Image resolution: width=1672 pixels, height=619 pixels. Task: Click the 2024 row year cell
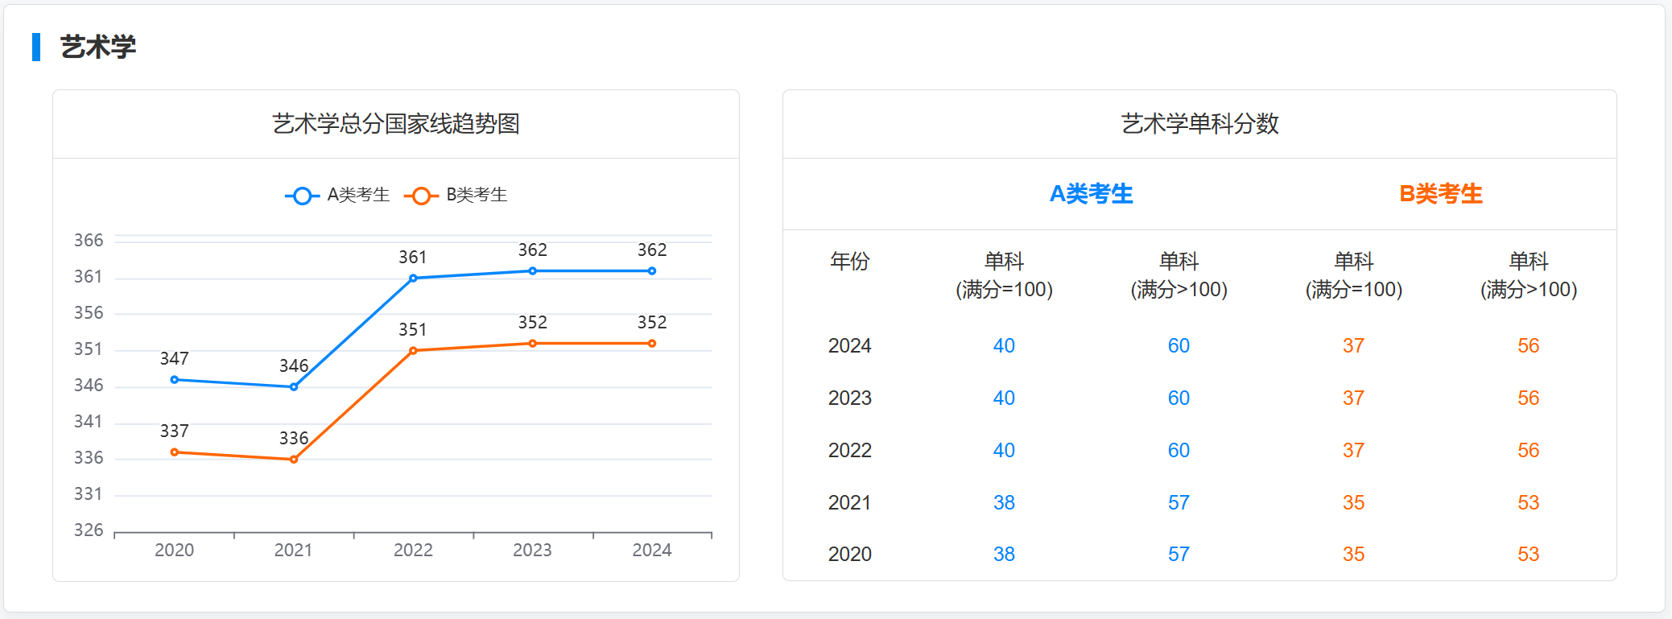(849, 346)
